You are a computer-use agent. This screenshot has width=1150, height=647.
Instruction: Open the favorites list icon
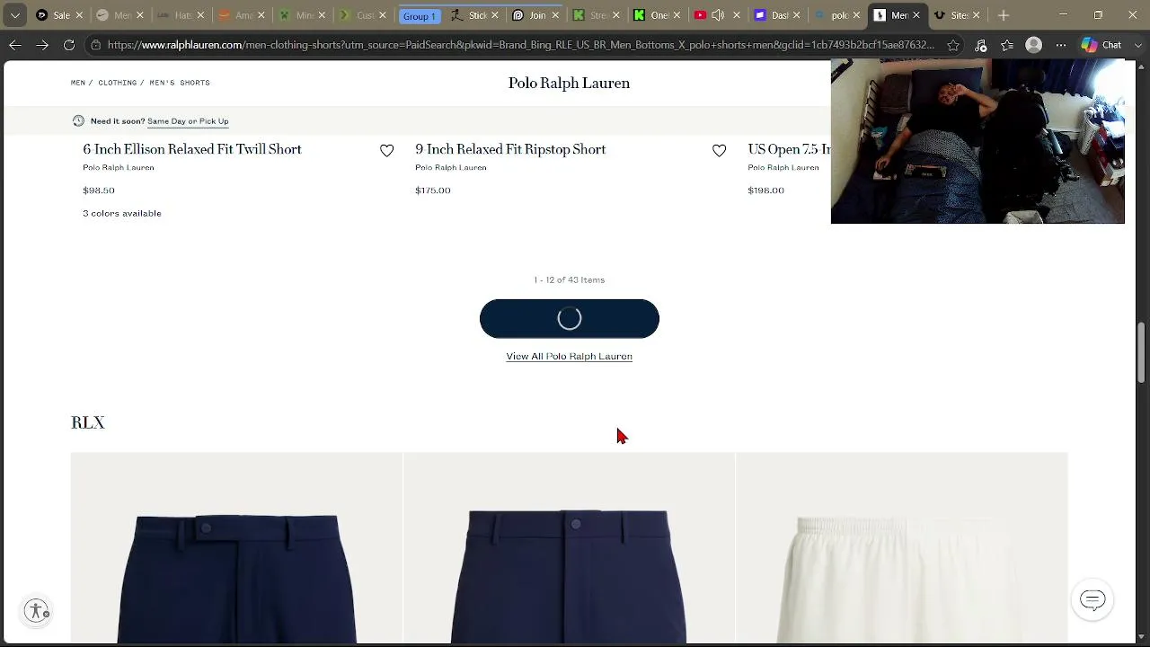point(1007,45)
